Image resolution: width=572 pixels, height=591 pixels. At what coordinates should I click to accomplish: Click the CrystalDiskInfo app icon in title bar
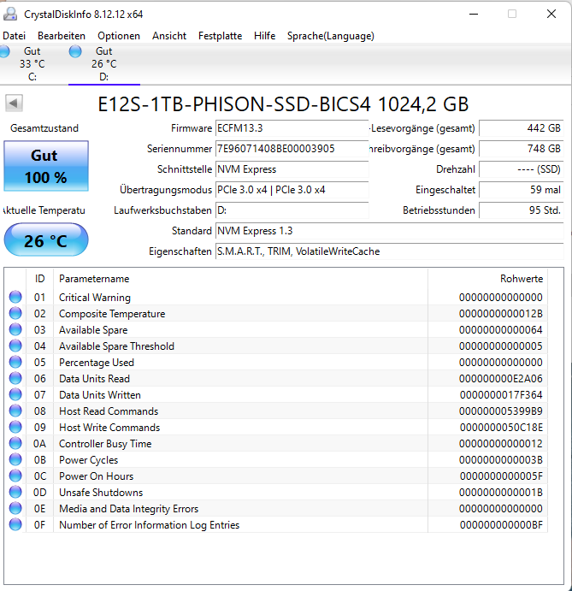[x=9, y=14]
